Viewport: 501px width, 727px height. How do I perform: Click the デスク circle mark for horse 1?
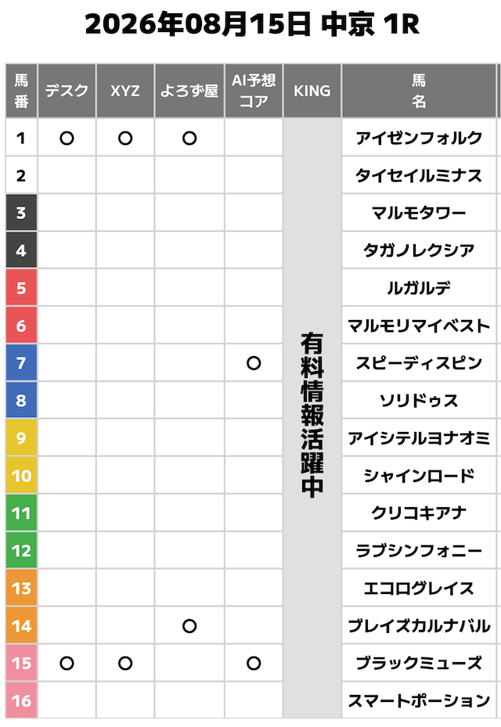67,139
